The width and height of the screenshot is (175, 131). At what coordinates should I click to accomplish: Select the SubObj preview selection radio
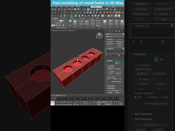click(112, 79)
